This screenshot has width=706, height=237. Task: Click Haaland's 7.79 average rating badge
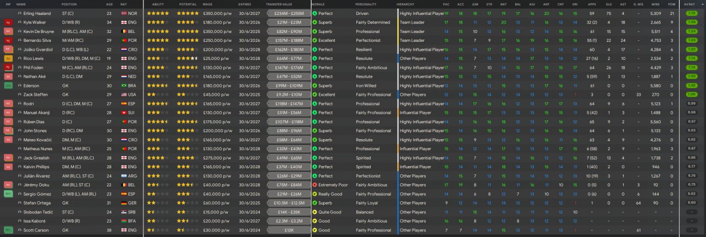click(x=691, y=13)
